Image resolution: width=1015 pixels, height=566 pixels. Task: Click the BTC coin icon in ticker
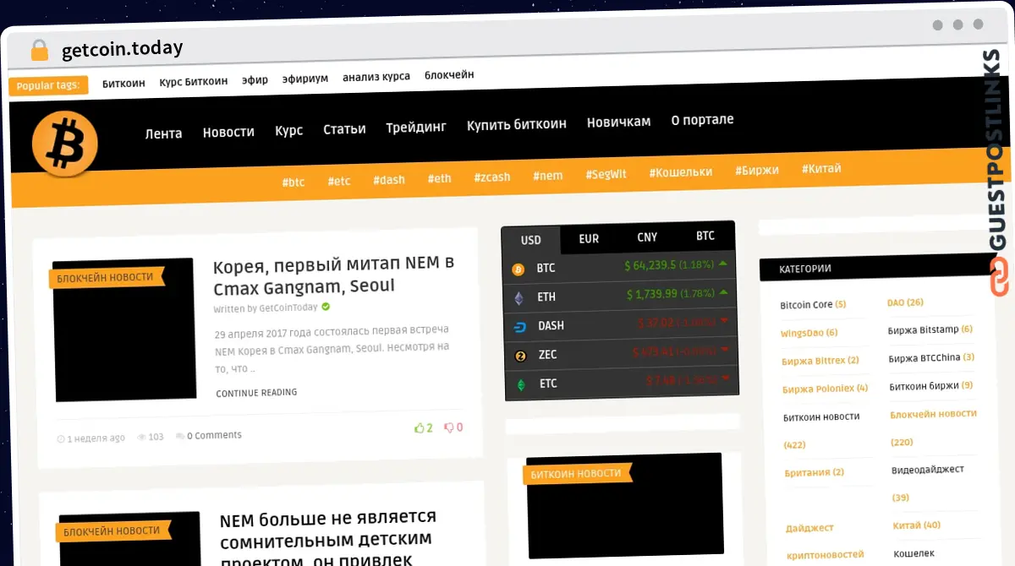coord(518,269)
